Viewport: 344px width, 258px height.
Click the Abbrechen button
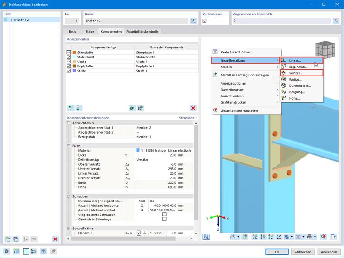pos(303,252)
